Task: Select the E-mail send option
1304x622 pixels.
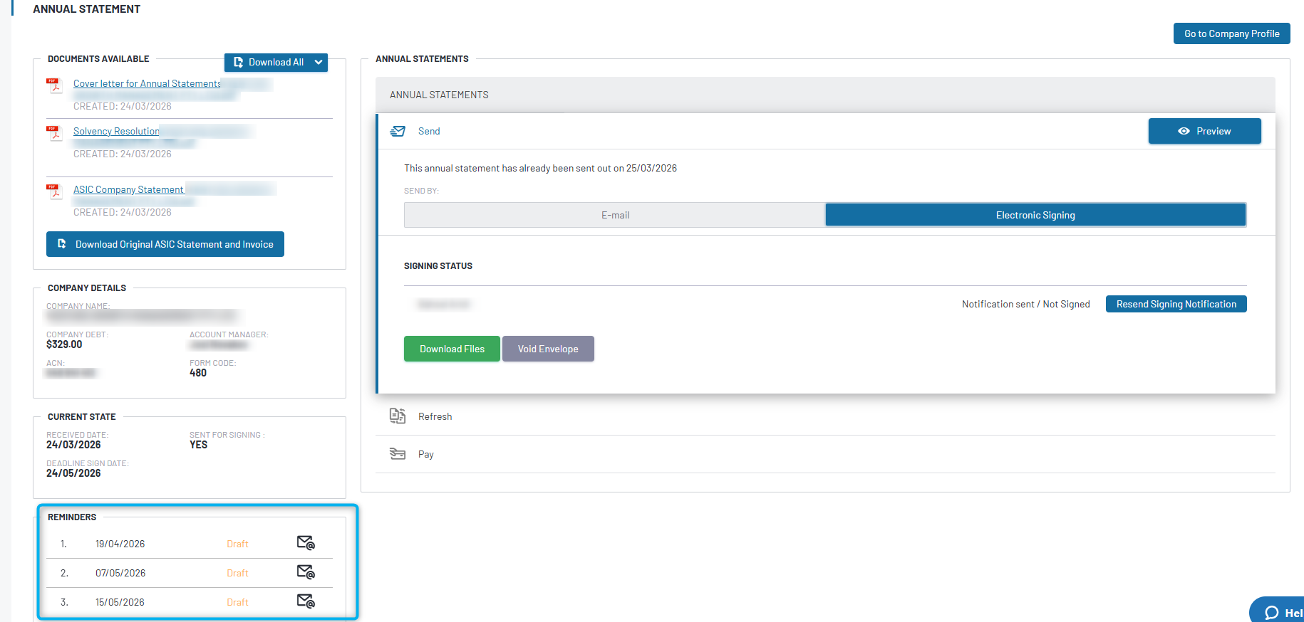Action: 615,215
